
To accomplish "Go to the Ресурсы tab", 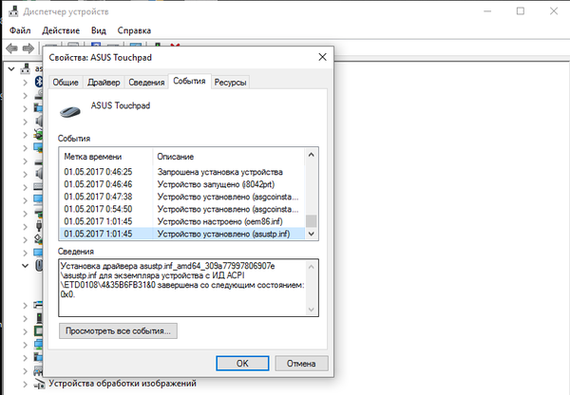I will (231, 83).
